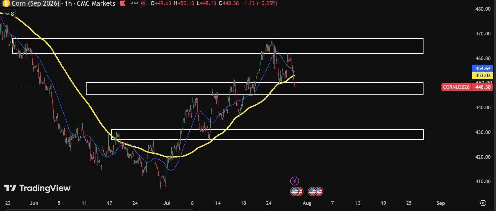
Task: Click the 430.00 price axis label
Action: [x=483, y=132]
